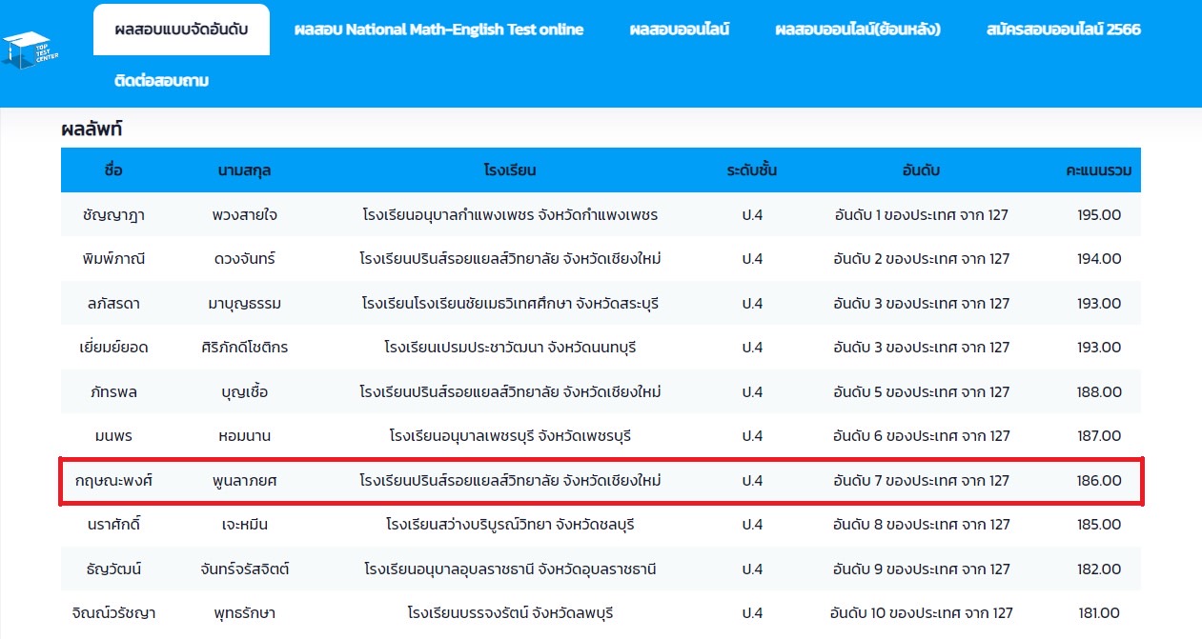The image size is (1202, 639).
Task: Select the surname จันทร์จรัสจิตต์
Action: 245,569
